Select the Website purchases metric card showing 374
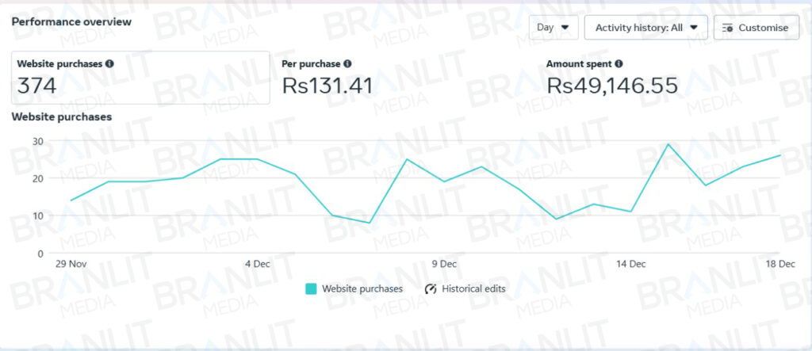 coord(140,78)
